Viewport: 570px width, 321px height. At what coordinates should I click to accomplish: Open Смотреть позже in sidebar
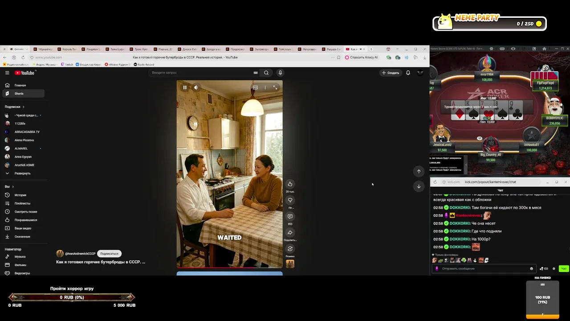[22, 212]
